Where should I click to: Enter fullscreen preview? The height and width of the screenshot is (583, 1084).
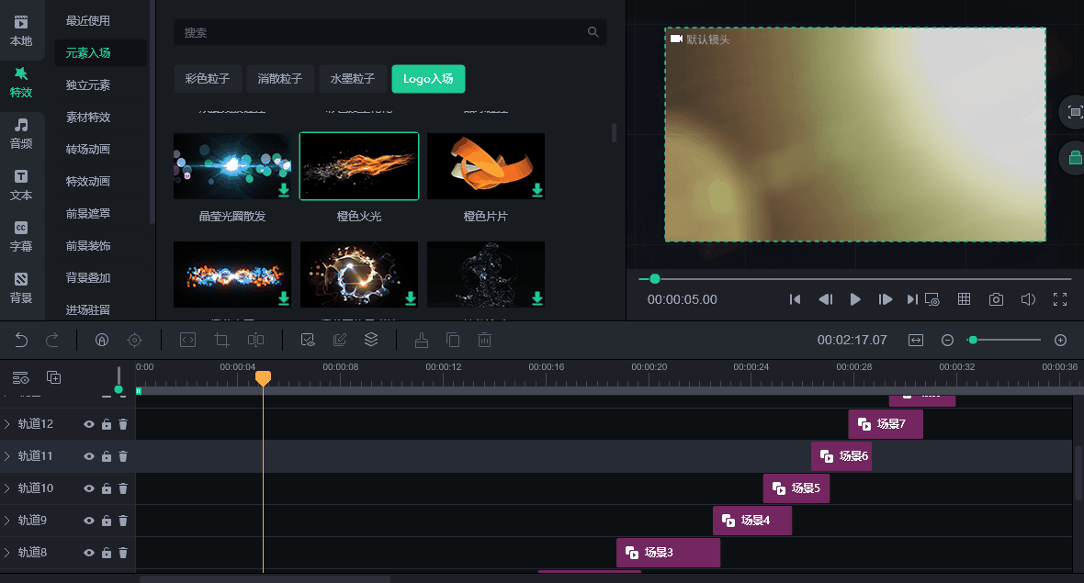[1060, 299]
